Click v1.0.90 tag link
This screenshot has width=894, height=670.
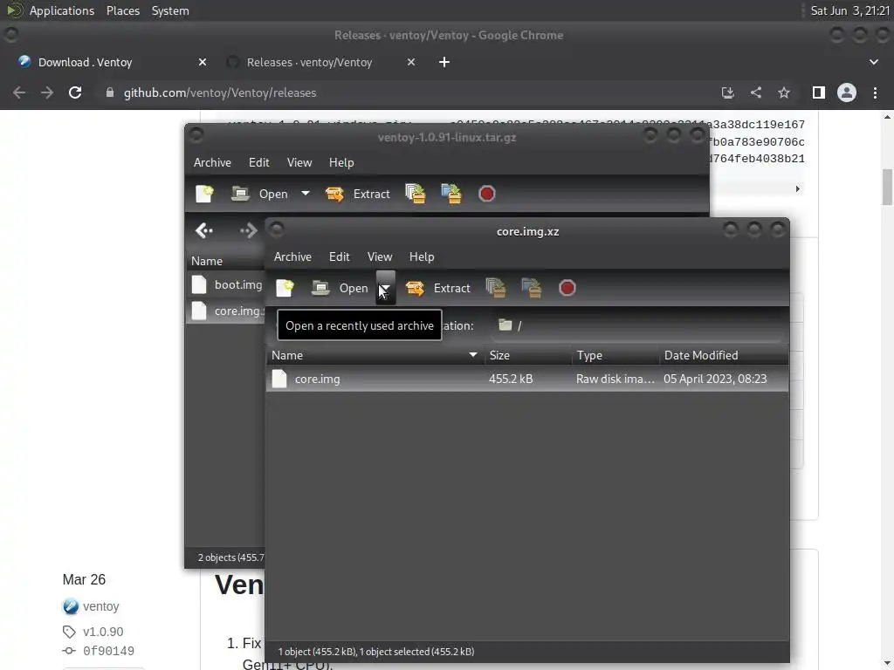[103, 632]
